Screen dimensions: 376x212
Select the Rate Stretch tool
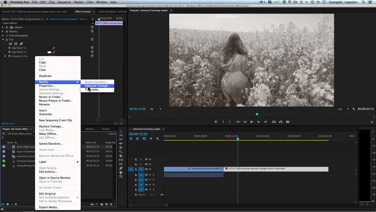(121, 152)
